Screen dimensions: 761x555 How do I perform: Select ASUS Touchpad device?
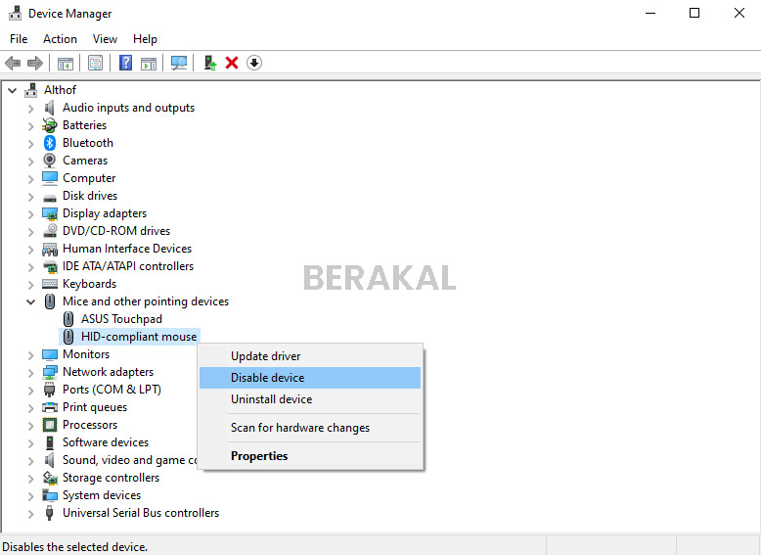coord(121,319)
